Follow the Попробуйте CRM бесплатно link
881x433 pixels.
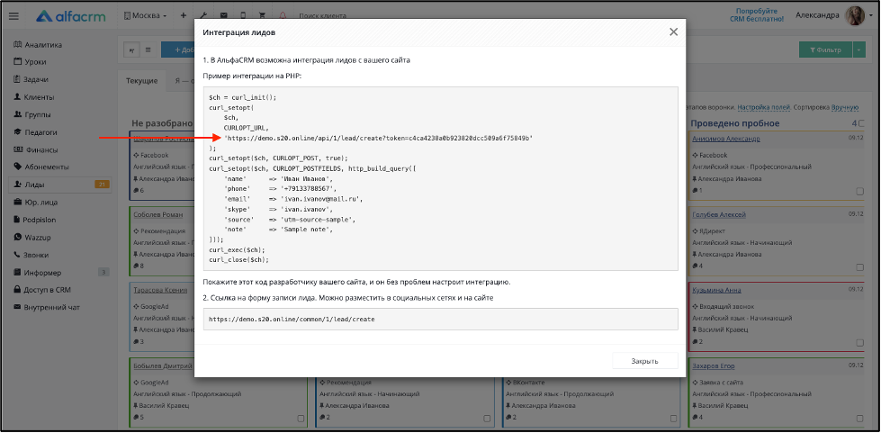[x=756, y=15]
